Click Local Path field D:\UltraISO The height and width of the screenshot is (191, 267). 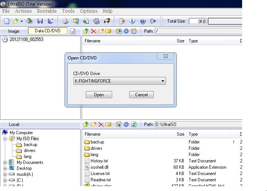point(198,124)
